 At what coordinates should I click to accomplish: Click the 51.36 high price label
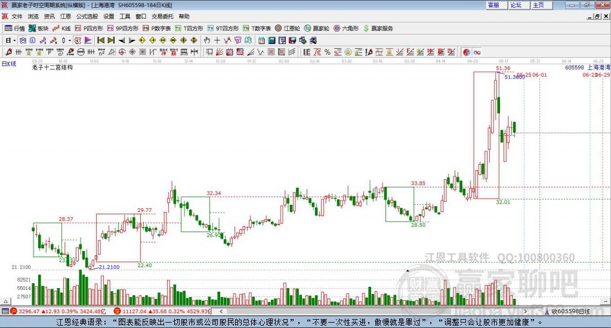[503, 68]
